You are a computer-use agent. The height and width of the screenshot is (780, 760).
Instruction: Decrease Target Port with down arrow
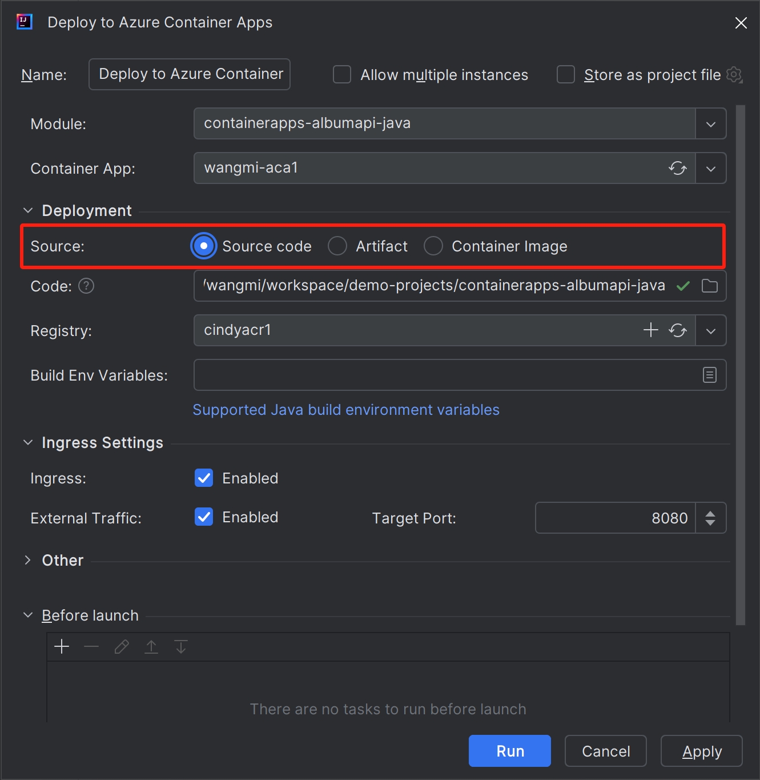(710, 522)
